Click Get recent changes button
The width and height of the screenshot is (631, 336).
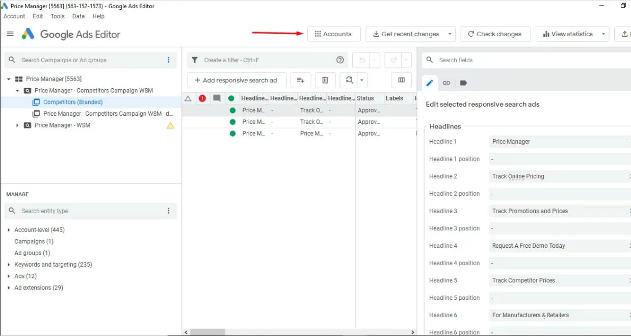coord(406,34)
